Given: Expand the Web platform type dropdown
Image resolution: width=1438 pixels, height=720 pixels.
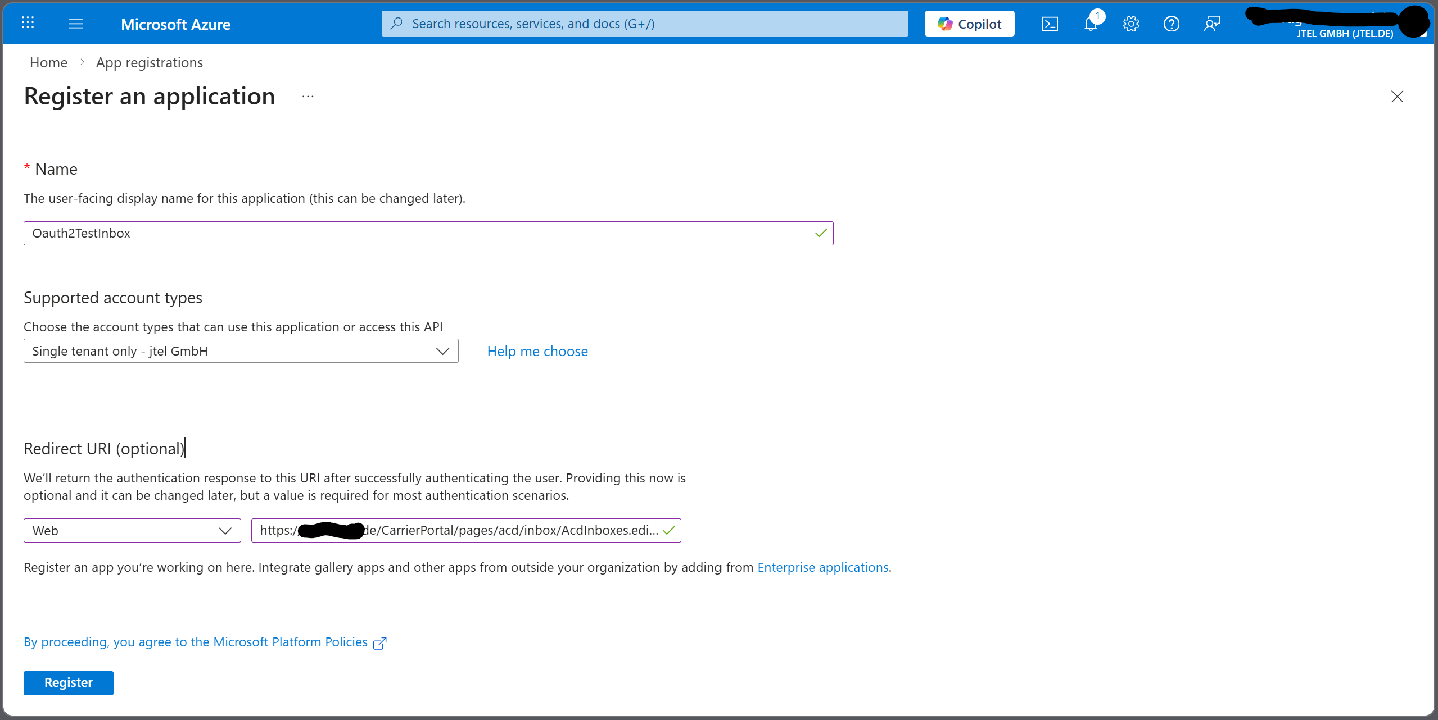Looking at the screenshot, I should click(132, 531).
